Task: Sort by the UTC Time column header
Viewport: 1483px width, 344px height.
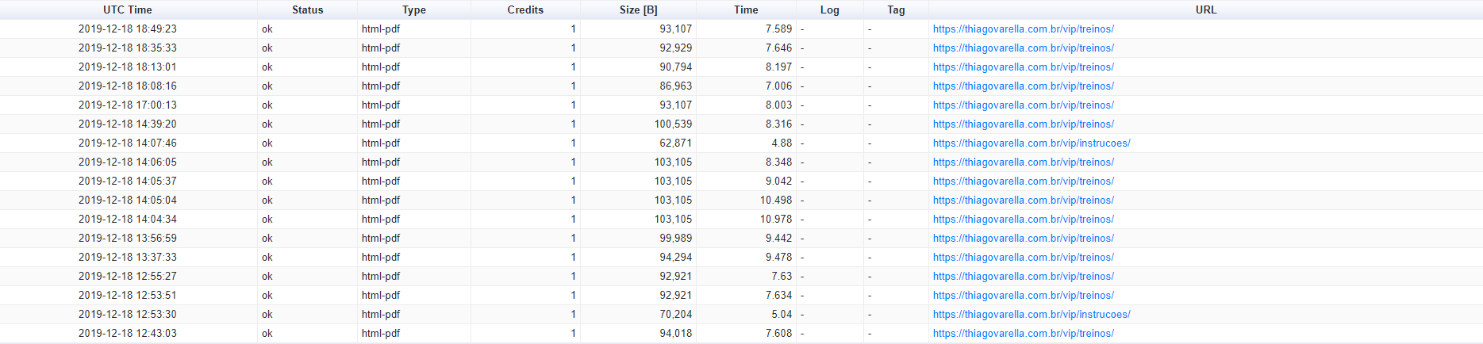Action: (128, 10)
